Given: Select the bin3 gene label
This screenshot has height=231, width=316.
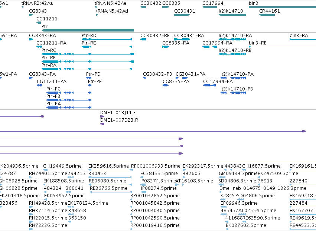Looking at the screenshot, I should point(253,3).
